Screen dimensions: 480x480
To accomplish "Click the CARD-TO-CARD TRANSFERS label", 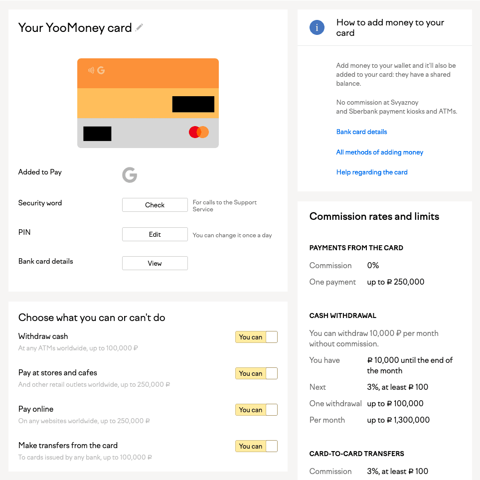I will [356, 454].
